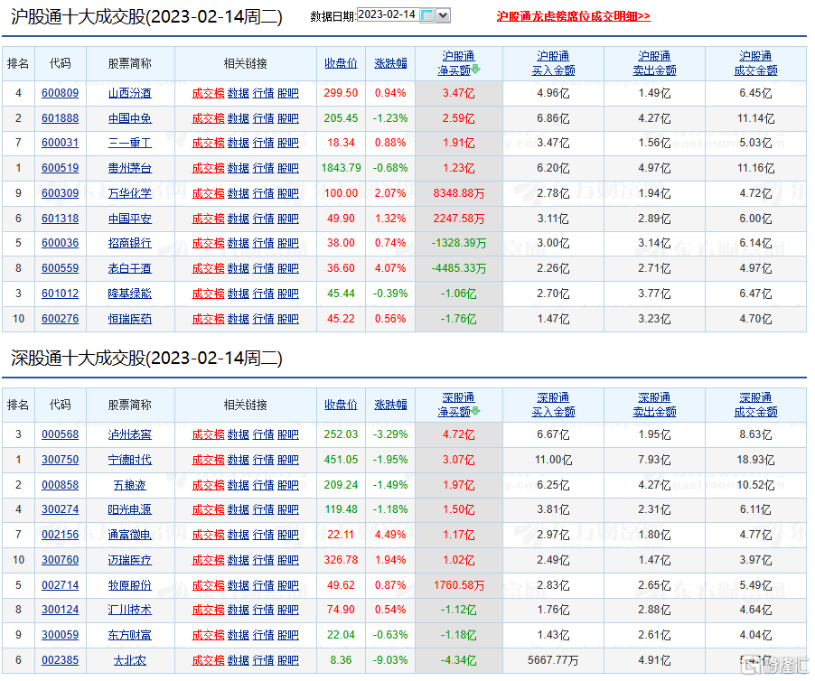Open 宁德时代 stock page
Viewport: 815px width, 681px height.
tap(130, 460)
